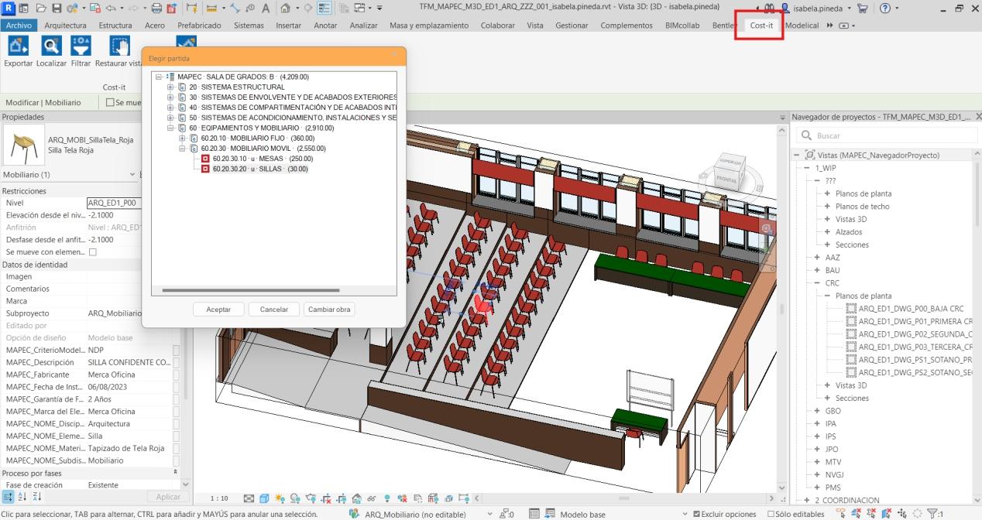Enable the Sólo editables checkbox
Viewport: 982px width, 520px height.
[x=771, y=514]
